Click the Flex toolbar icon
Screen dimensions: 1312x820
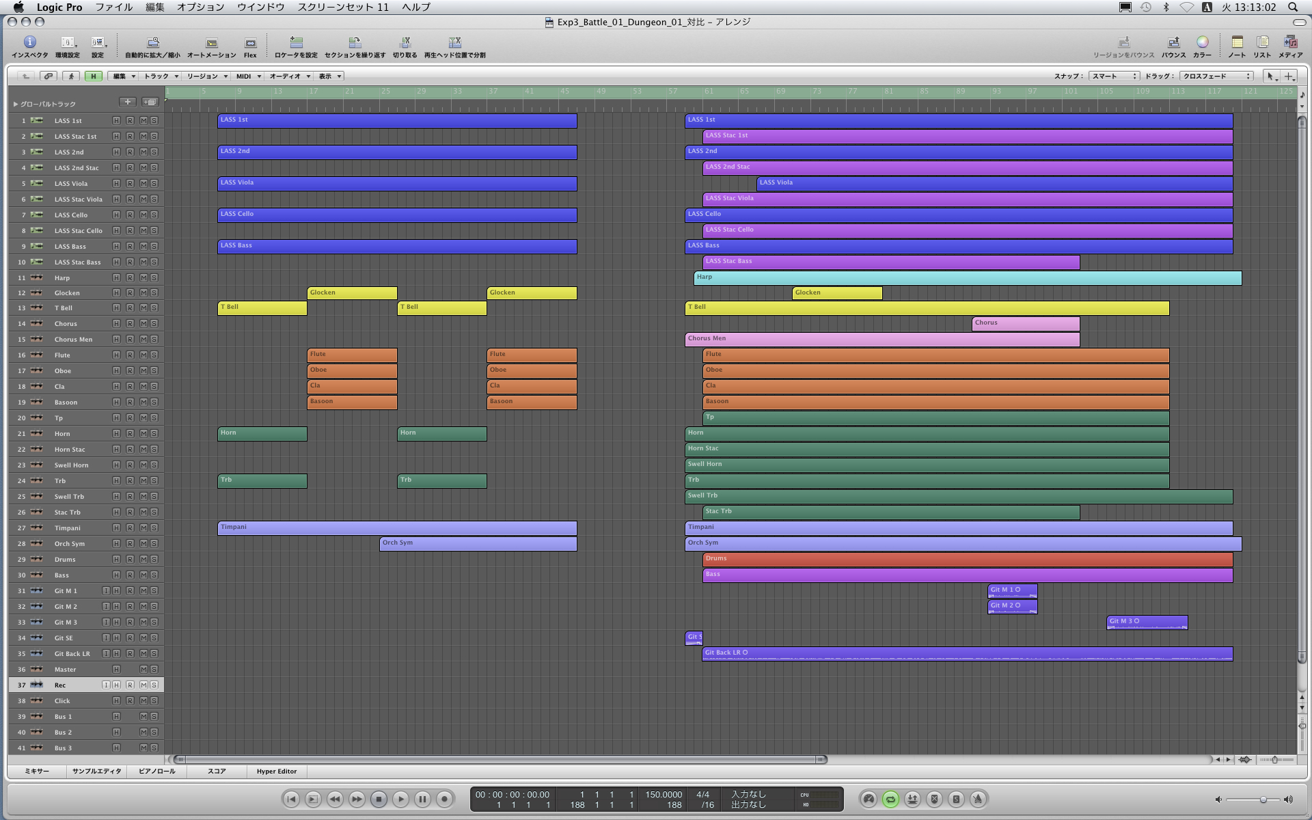tap(250, 43)
